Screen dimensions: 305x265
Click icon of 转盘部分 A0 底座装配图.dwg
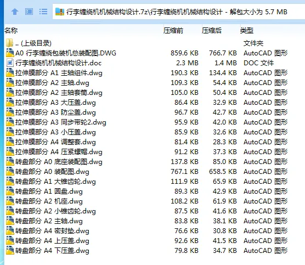[10, 162]
